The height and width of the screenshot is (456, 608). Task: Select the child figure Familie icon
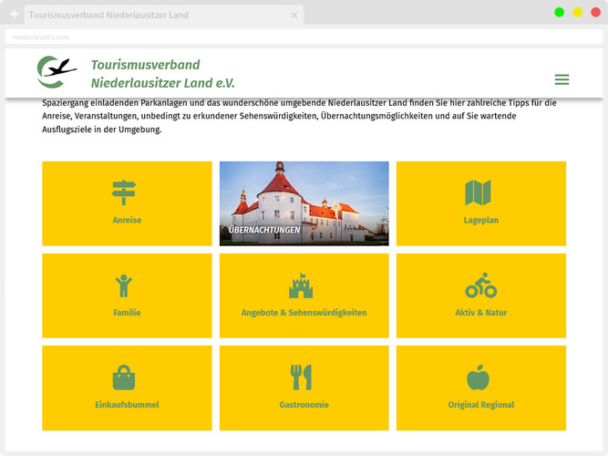124,285
